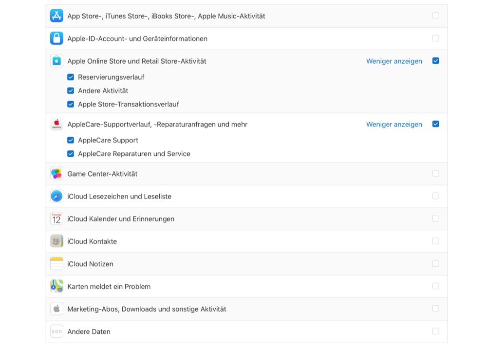Click iCloud Lesezeichen und Leseliste text
487x350 pixels.
119,196
